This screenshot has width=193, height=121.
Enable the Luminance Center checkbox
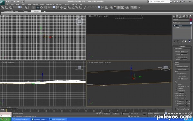click(x=176, y=57)
